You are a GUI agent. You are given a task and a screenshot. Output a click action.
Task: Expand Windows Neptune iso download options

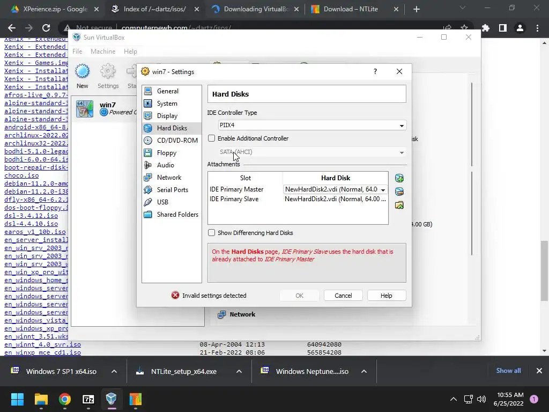364,371
